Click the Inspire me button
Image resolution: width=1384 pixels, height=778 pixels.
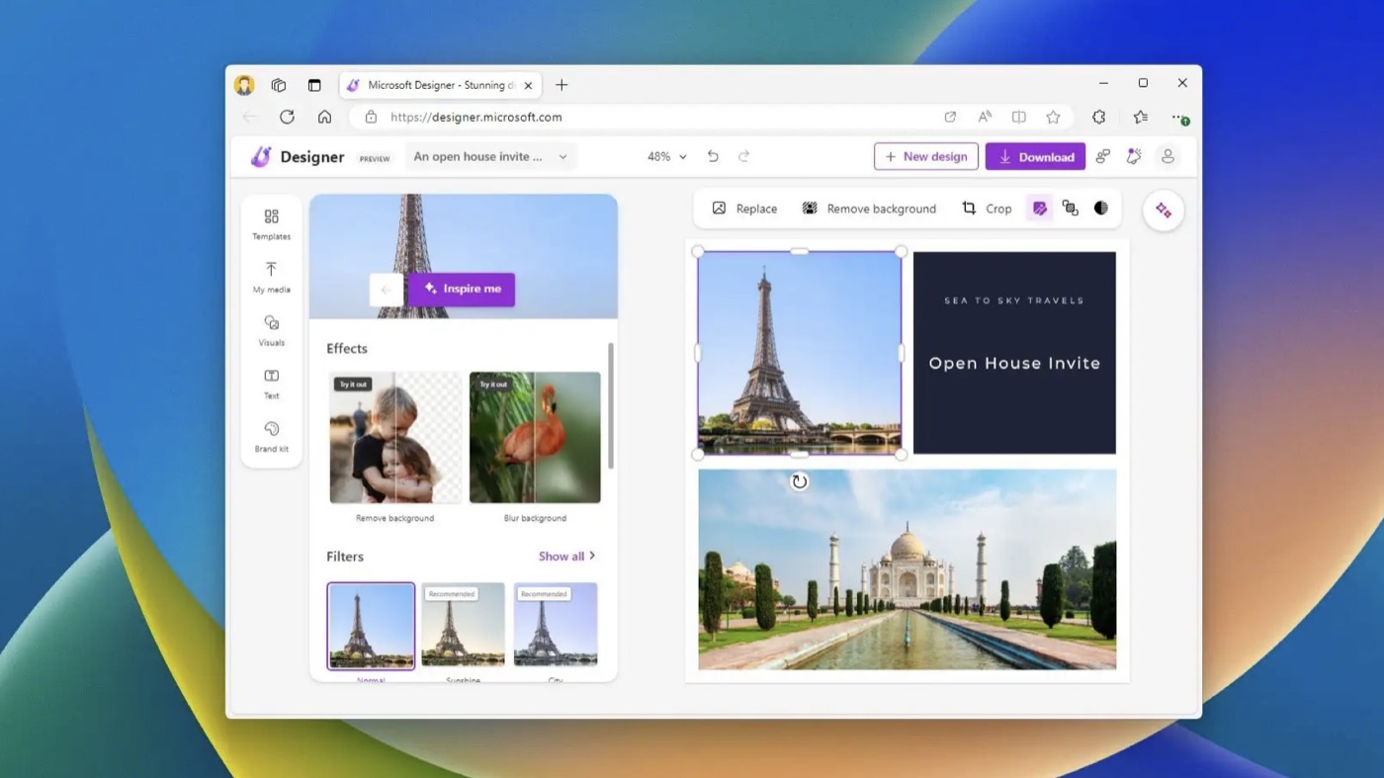coord(462,289)
